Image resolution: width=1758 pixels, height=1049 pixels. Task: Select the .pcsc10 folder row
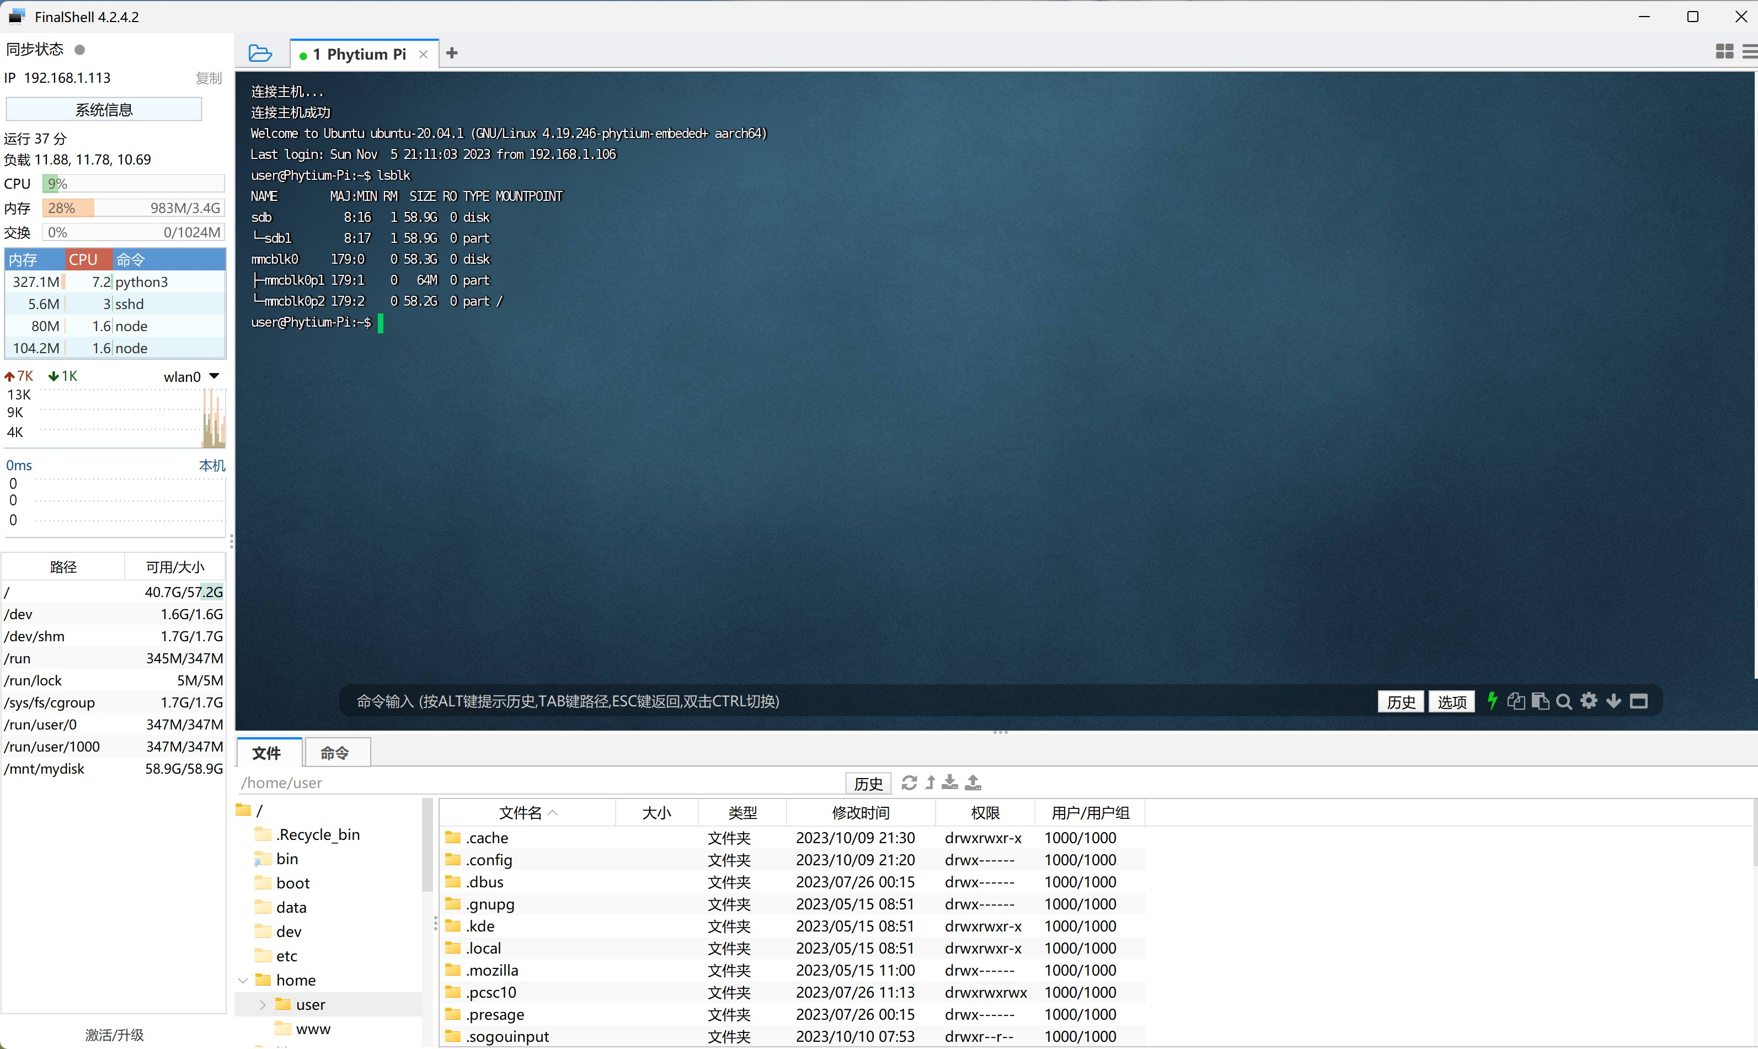(792, 992)
